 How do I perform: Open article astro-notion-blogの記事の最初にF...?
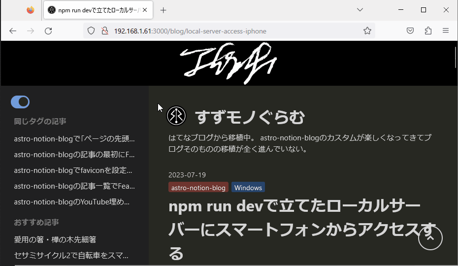(x=74, y=154)
